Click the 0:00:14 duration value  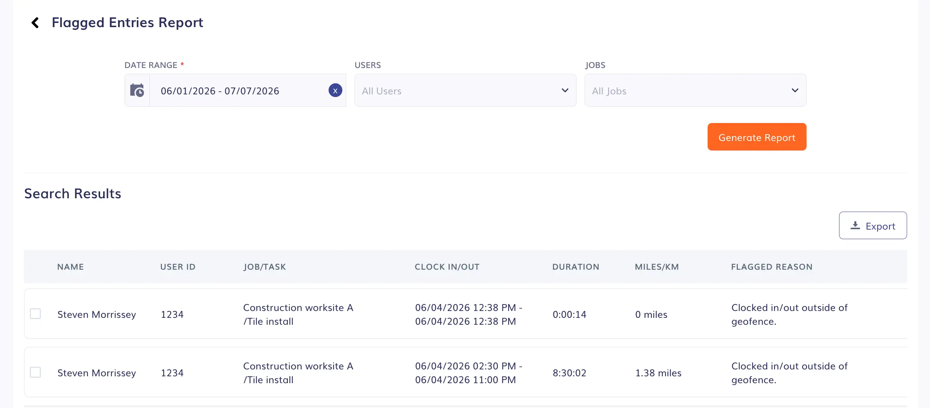569,314
